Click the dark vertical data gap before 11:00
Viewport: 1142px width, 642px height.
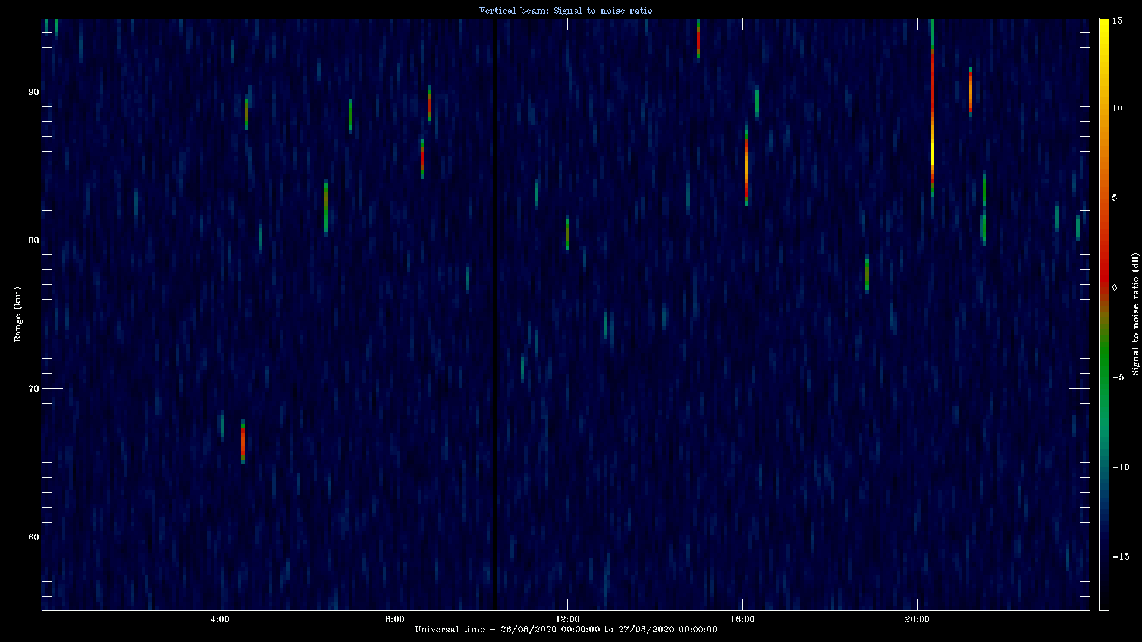(x=494, y=314)
